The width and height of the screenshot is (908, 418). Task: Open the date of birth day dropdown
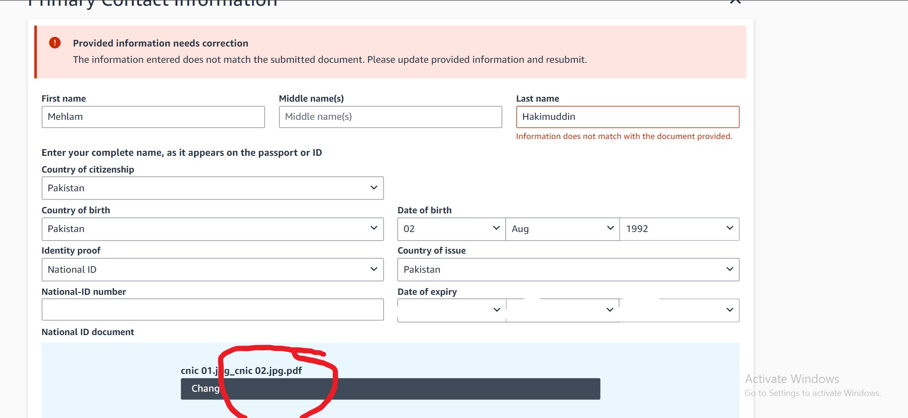pos(451,229)
